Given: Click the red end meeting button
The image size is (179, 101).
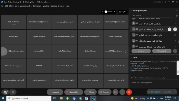Looking at the screenshot, I should click(x=129, y=92).
